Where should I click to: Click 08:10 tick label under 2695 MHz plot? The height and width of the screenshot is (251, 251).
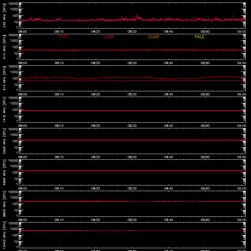(59, 157)
